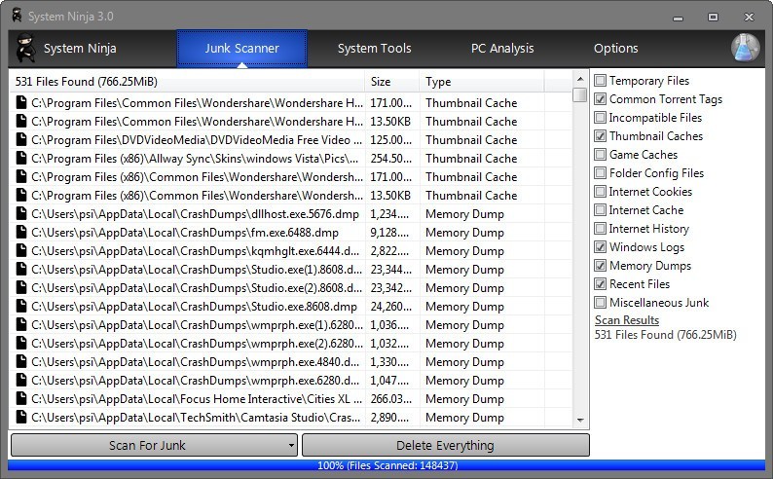The height and width of the screenshot is (479, 773).
Task: Go to the Options tab
Action: (x=615, y=49)
